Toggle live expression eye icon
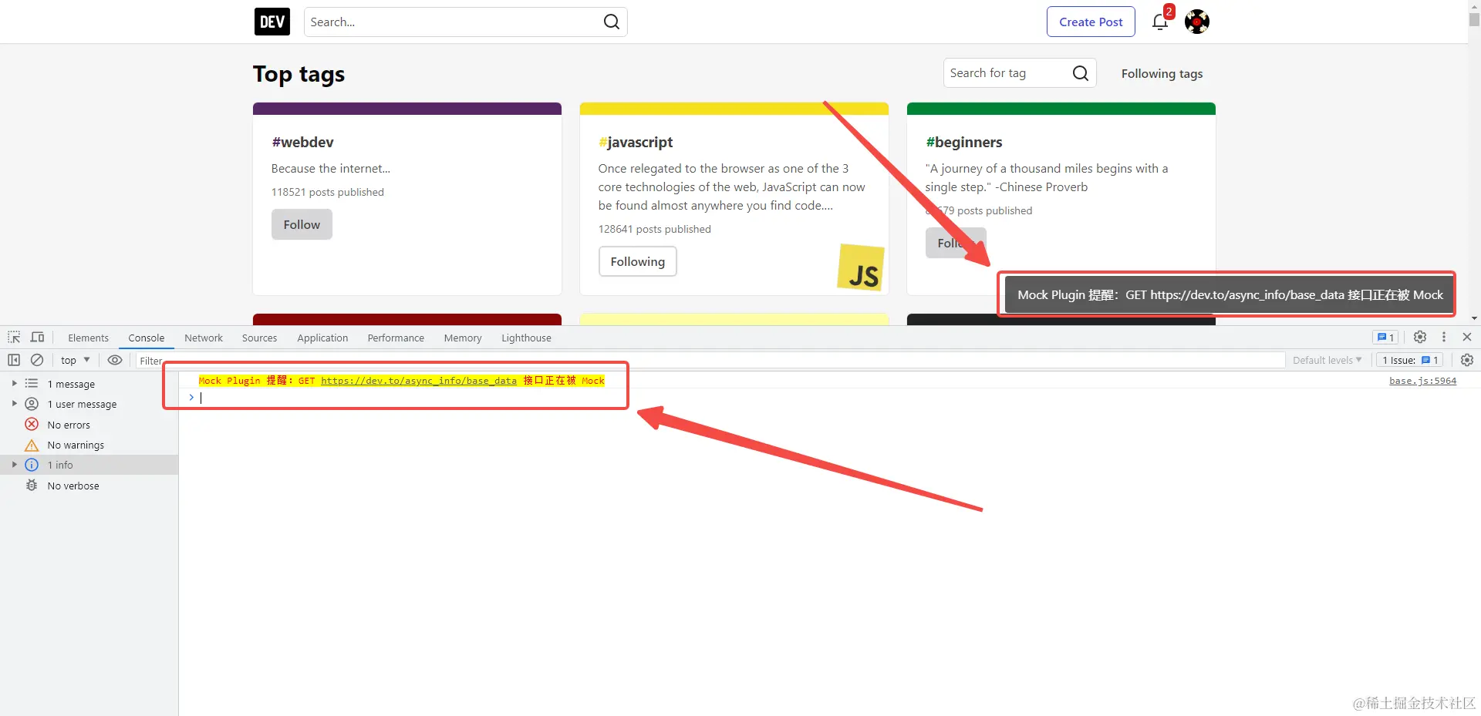The width and height of the screenshot is (1481, 716). pyautogui.click(x=115, y=360)
